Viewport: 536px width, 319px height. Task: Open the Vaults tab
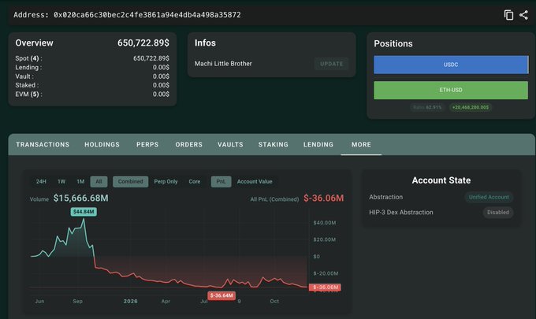tap(230, 144)
